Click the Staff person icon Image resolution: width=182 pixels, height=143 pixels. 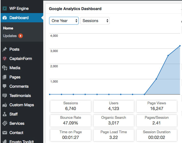5,114
